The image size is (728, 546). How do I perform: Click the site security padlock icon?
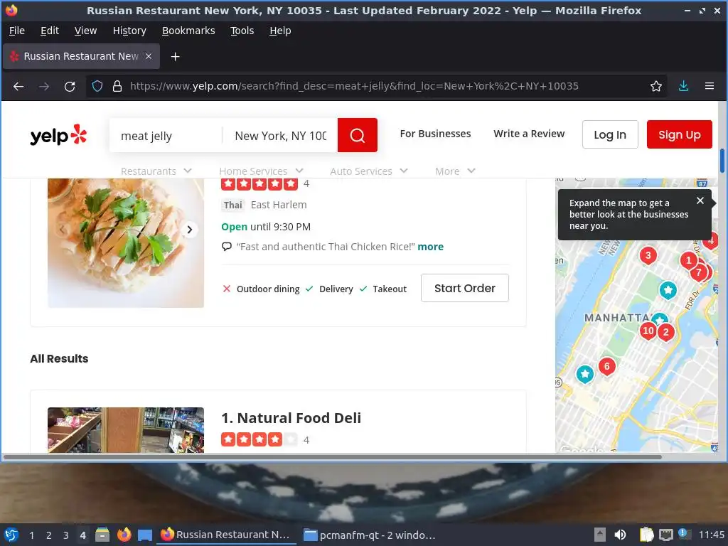click(117, 86)
